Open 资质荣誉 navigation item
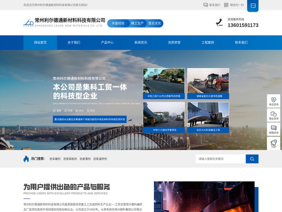 coord(174,42)
